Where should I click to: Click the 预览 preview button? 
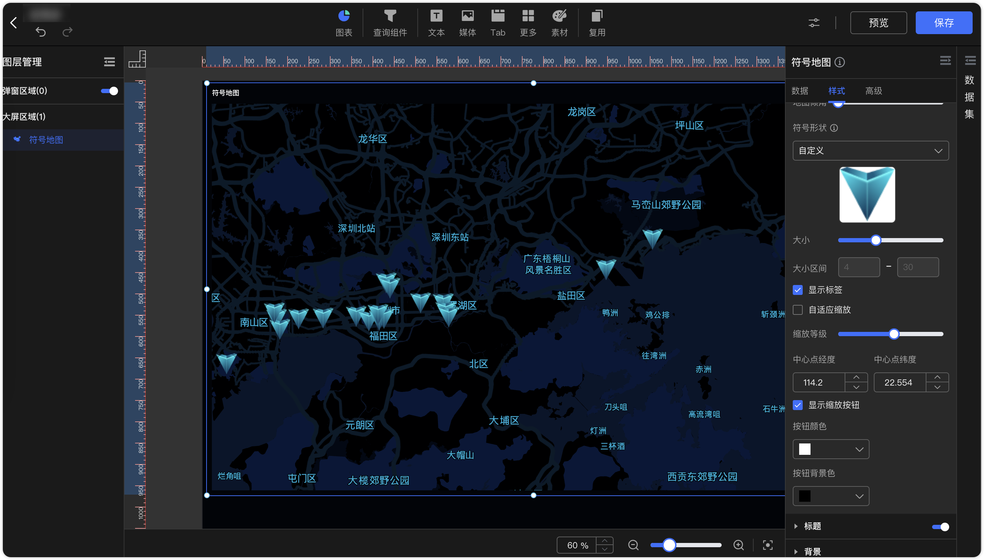[878, 23]
